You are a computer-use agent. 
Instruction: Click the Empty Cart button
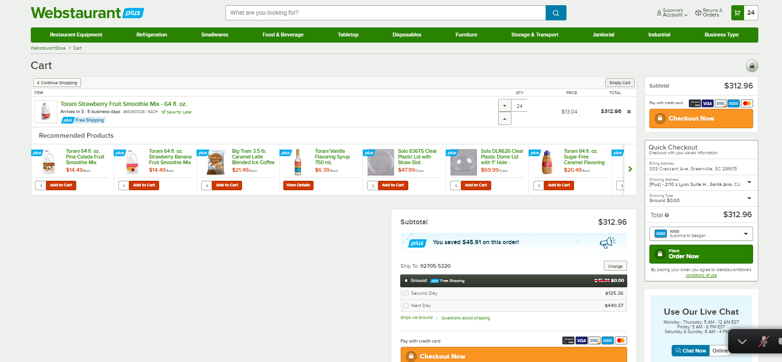620,83
